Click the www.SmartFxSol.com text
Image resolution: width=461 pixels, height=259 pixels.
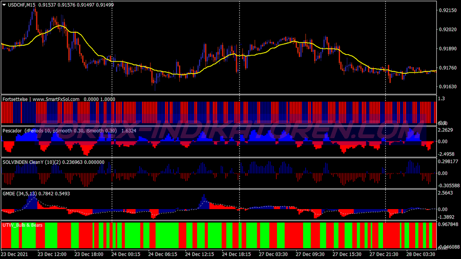(x=56, y=99)
